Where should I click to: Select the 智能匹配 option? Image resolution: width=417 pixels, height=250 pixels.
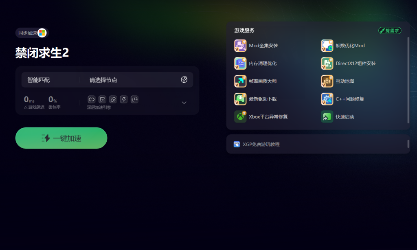point(39,80)
